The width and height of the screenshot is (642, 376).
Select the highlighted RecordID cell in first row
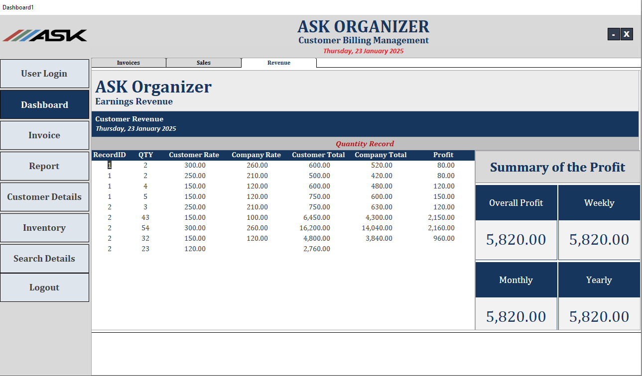coord(110,165)
